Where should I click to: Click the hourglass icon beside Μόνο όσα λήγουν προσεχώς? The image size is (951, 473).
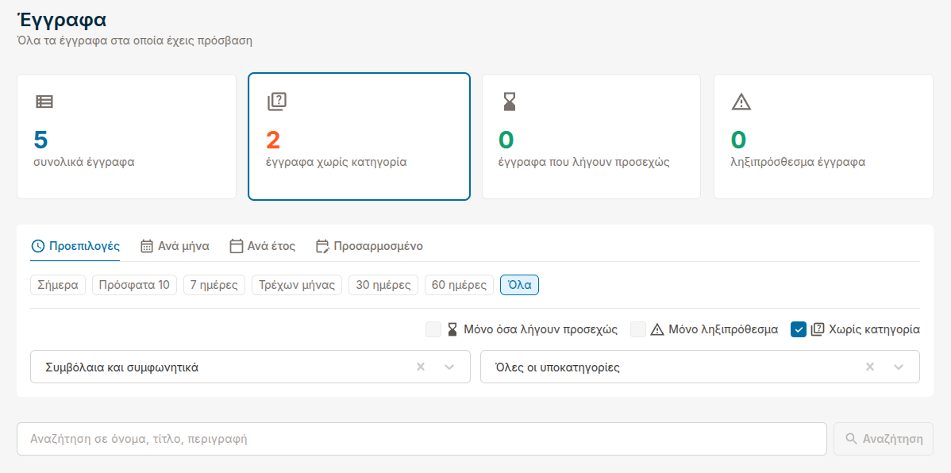452,329
